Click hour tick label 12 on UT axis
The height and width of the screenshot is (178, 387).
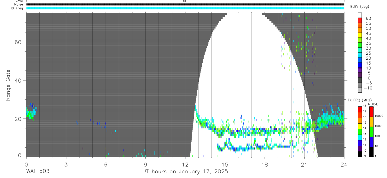pos(185,164)
